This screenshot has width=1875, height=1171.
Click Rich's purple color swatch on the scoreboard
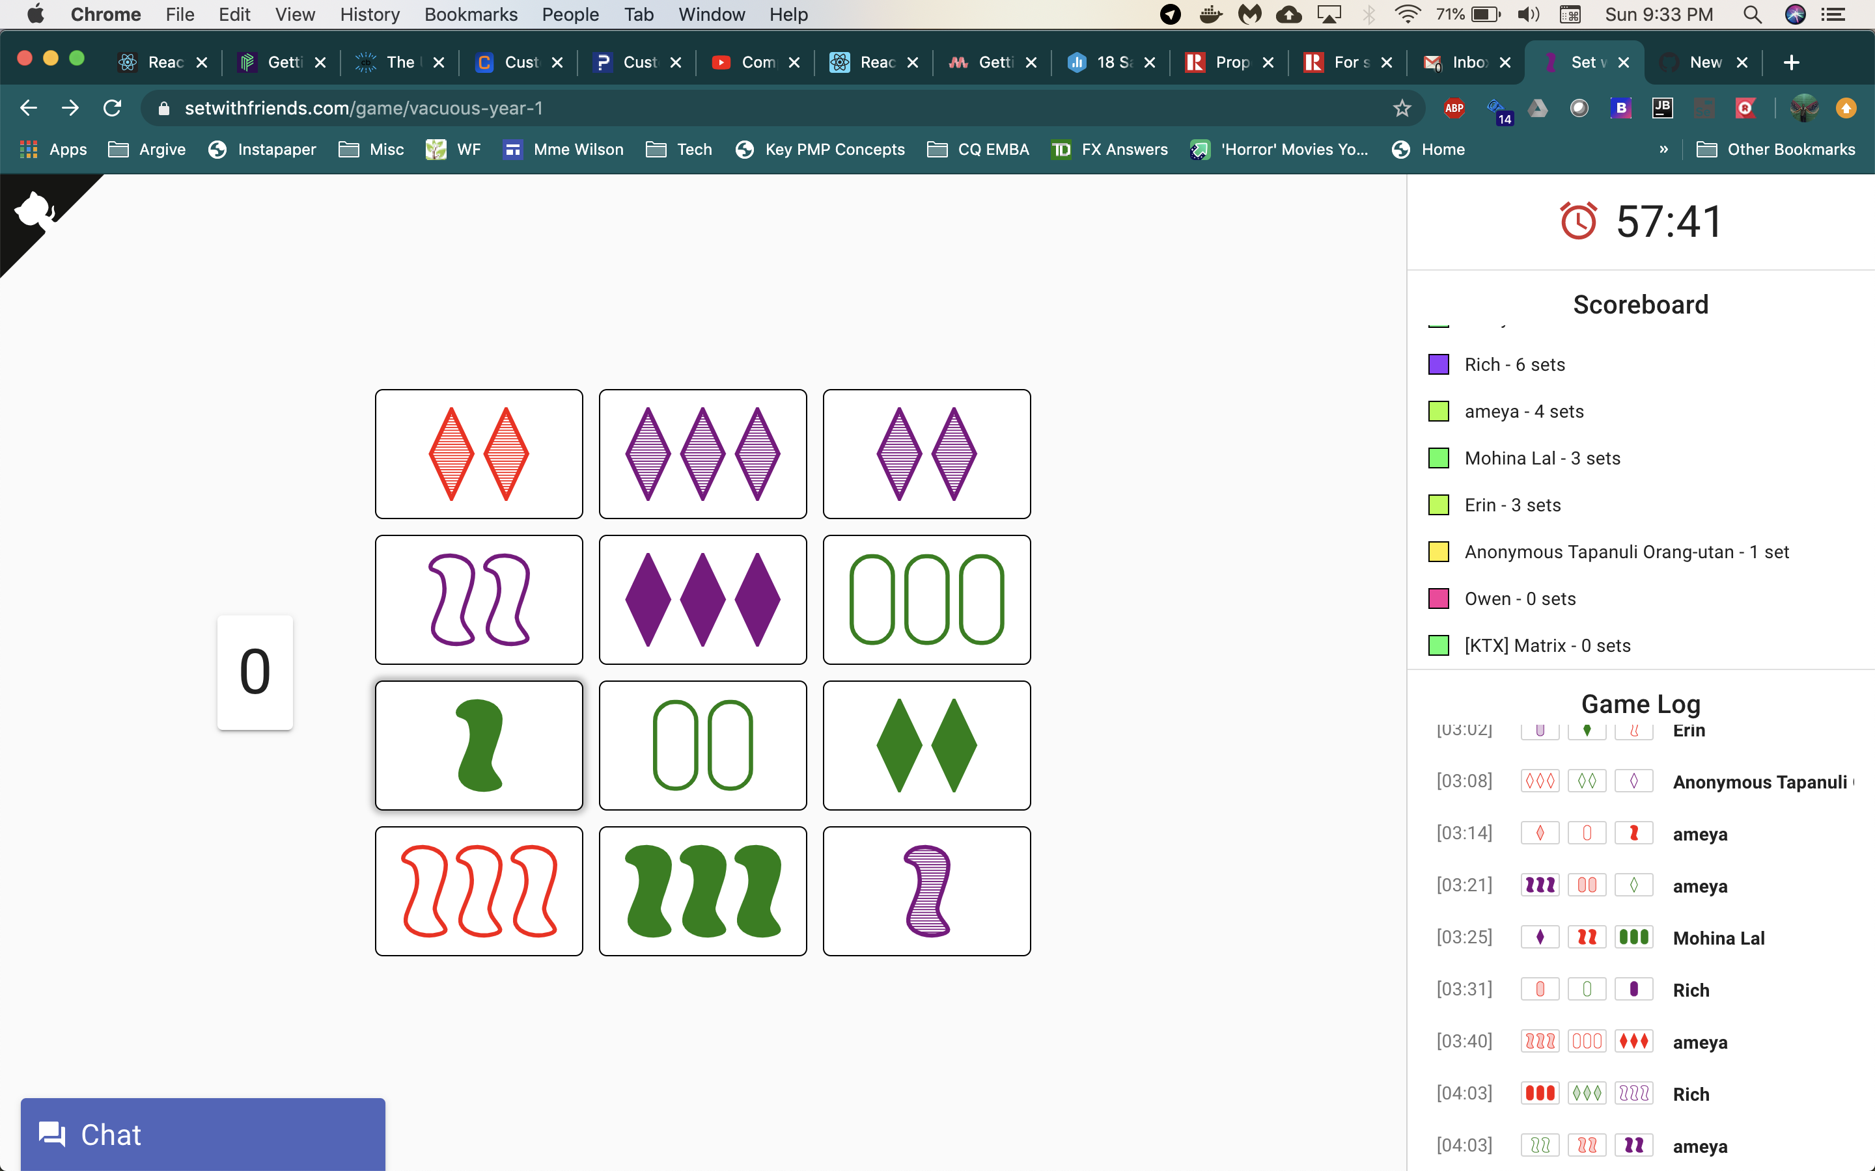tap(1438, 364)
